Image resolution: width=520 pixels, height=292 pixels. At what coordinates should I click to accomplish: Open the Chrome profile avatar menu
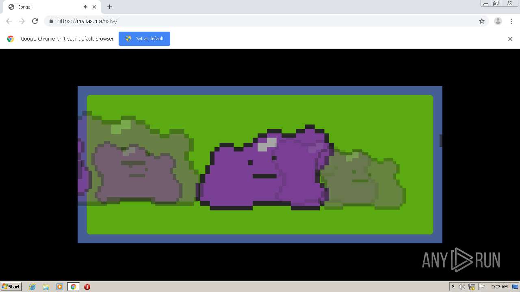click(x=498, y=21)
